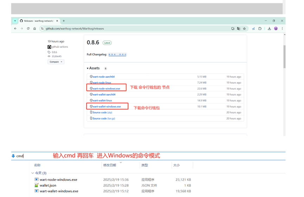
Task: Download Source code (tar.gz)
Action: pyautogui.click(x=104, y=119)
